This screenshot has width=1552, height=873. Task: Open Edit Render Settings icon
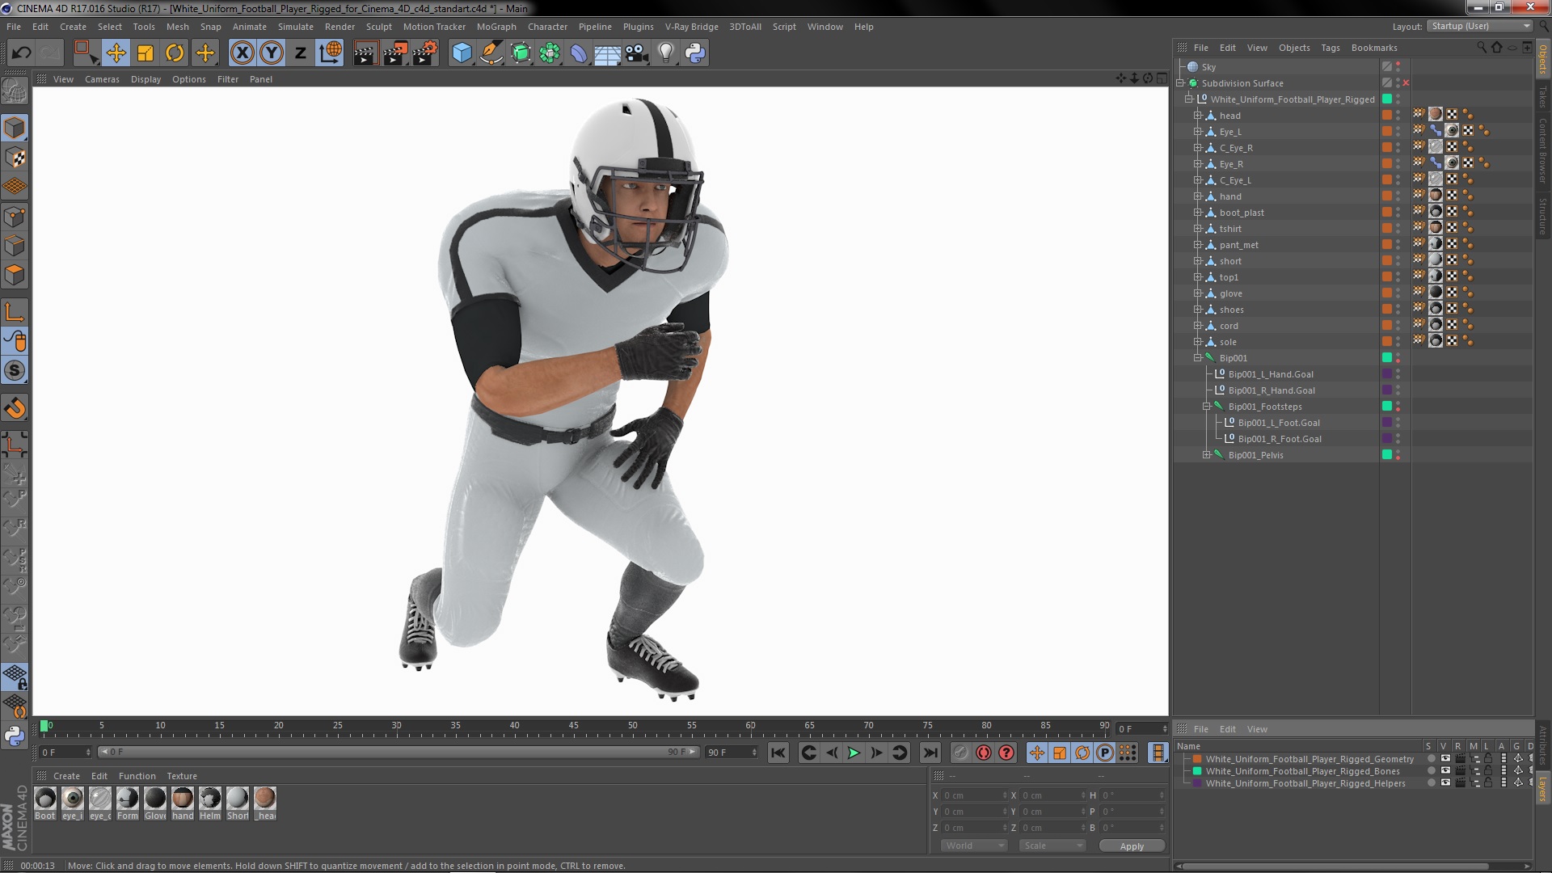(x=425, y=53)
